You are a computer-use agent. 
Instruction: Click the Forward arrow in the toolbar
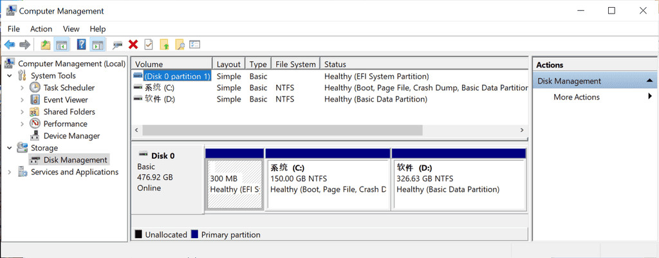tap(25, 44)
